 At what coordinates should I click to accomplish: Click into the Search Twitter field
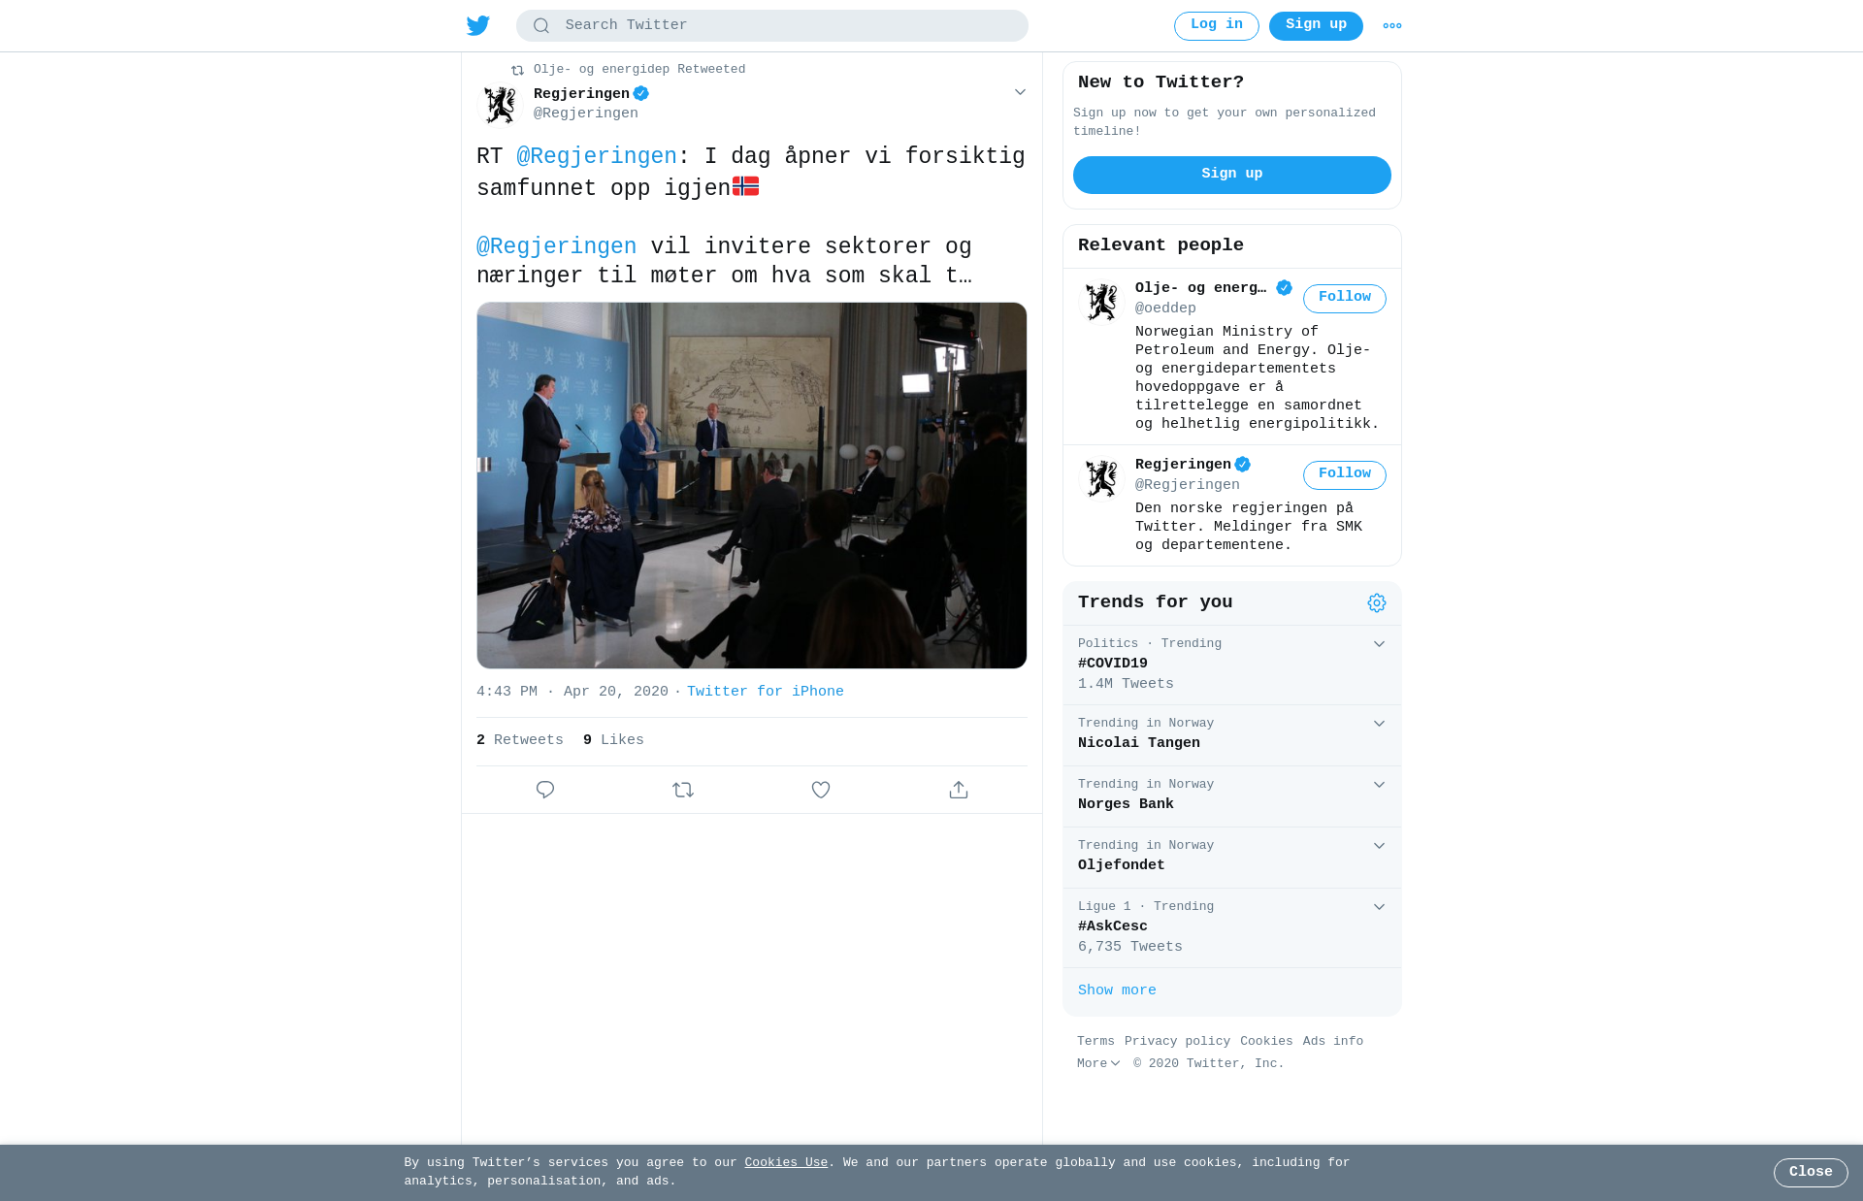click(772, 25)
